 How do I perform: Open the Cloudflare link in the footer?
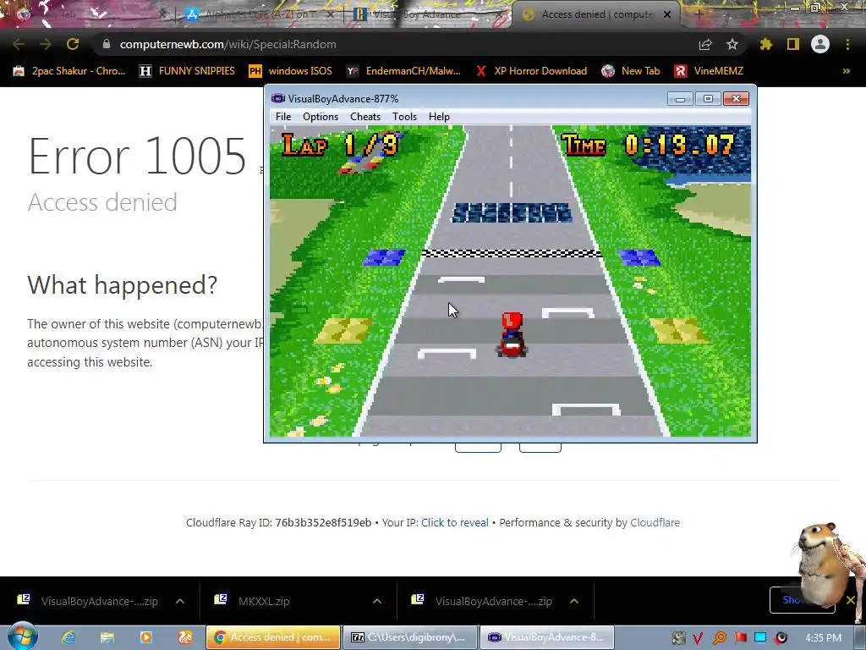click(655, 522)
